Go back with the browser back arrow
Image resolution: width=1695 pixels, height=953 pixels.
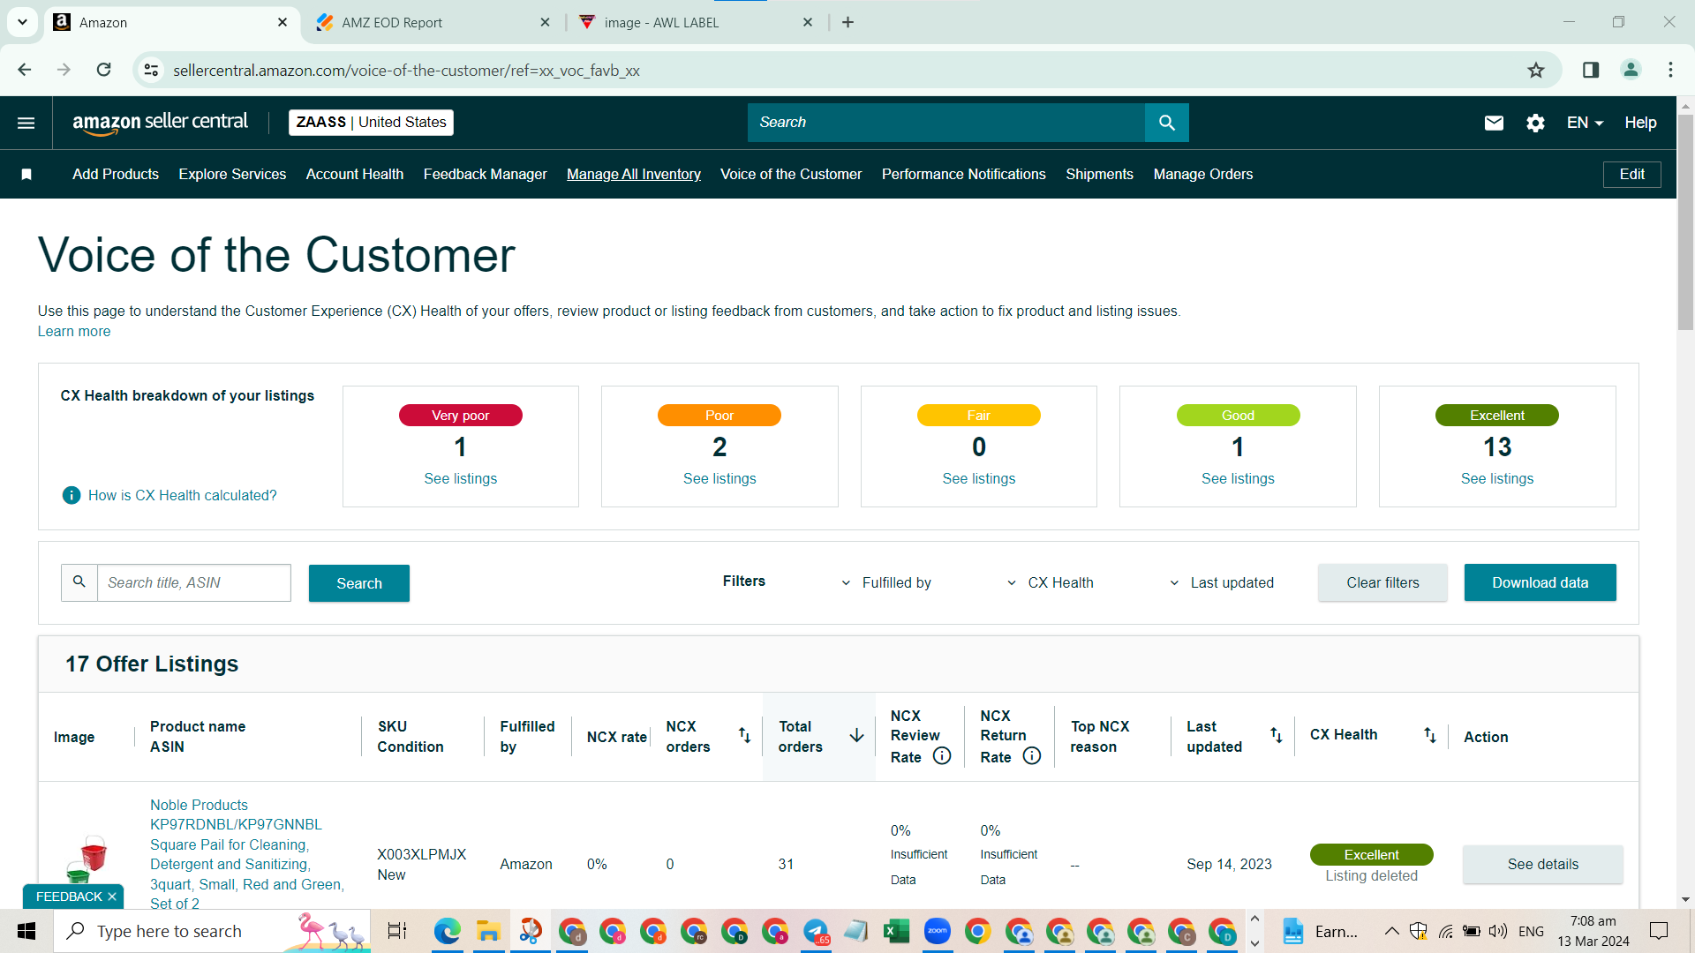25,70
